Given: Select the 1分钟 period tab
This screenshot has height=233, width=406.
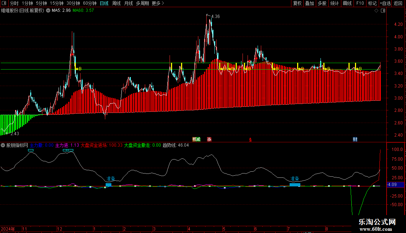Looking at the screenshot, I should [x=27, y=3].
